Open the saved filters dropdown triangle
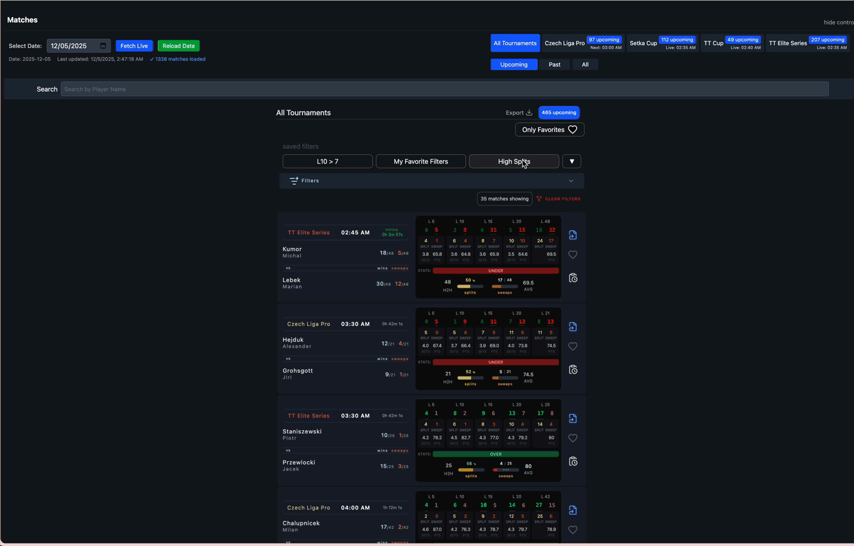The width and height of the screenshot is (854, 546). [572, 161]
